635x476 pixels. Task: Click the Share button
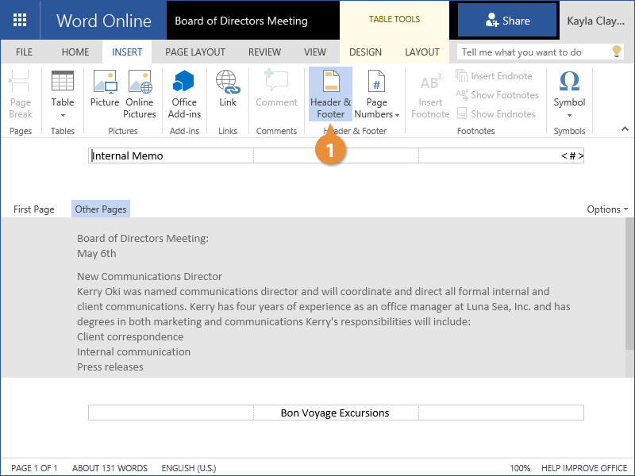point(507,20)
